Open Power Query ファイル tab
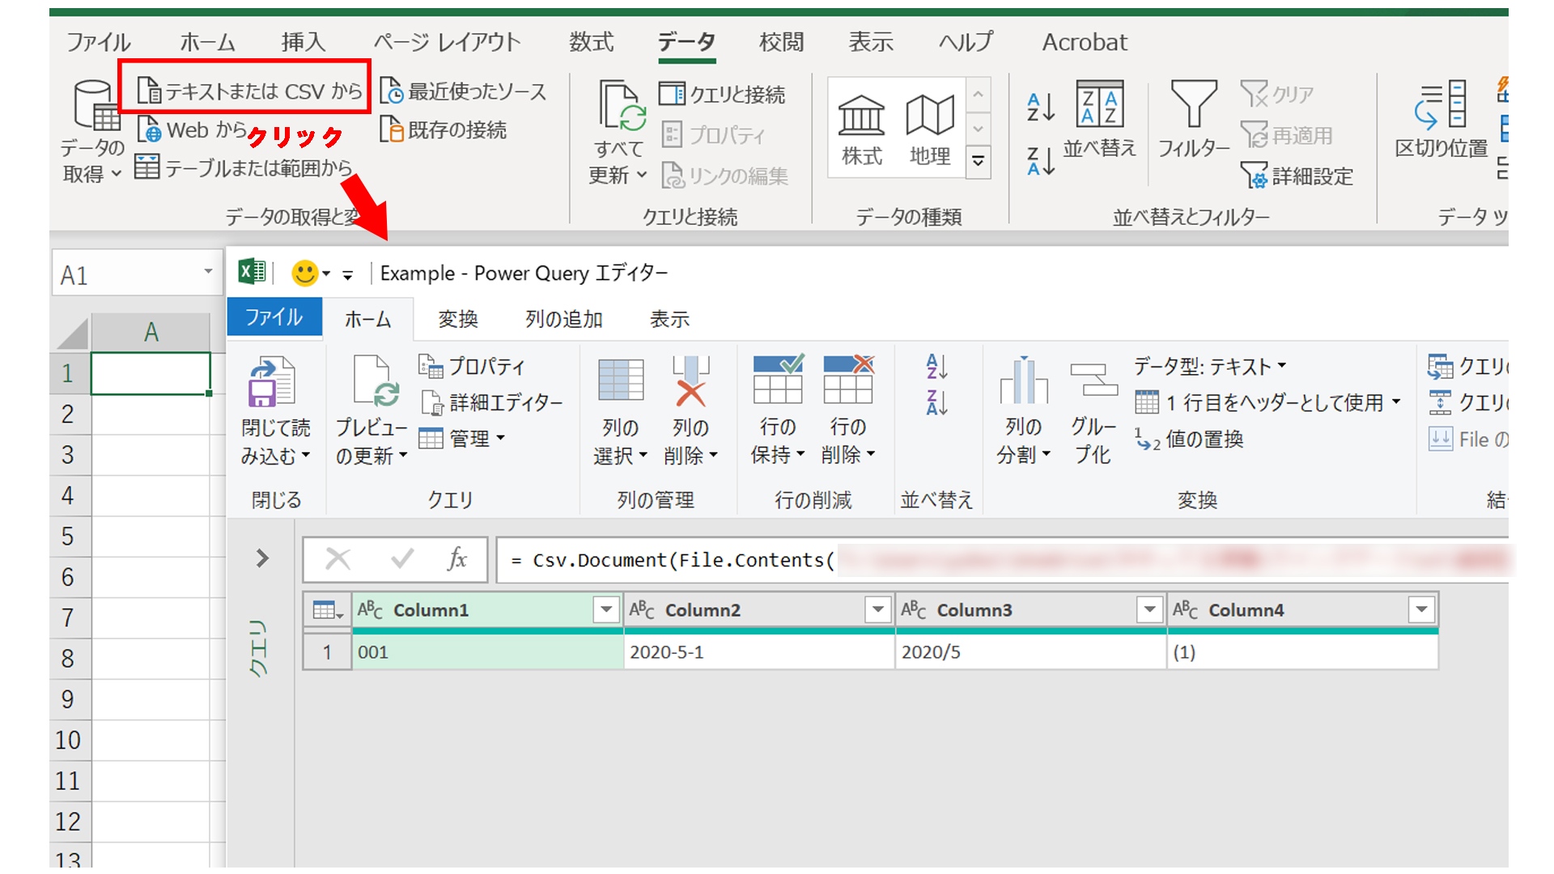Viewport: 1554px width, 874px height. (274, 317)
